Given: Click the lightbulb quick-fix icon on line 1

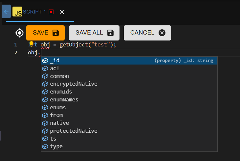Looking at the screenshot, I should 32,44.
